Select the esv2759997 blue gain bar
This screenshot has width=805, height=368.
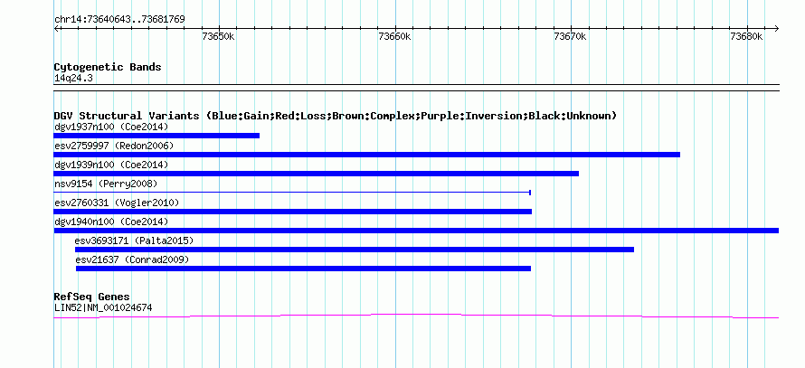[x=367, y=155]
